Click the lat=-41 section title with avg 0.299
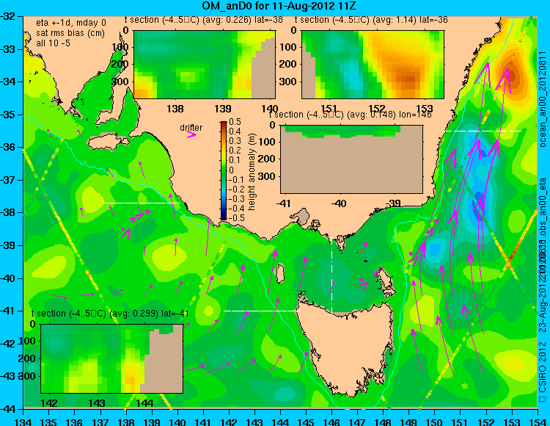Screen dimensions: 550x426 [x=110, y=314]
